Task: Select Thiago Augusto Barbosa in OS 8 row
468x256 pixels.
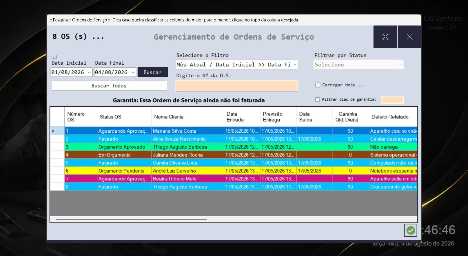Action: (x=188, y=187)
